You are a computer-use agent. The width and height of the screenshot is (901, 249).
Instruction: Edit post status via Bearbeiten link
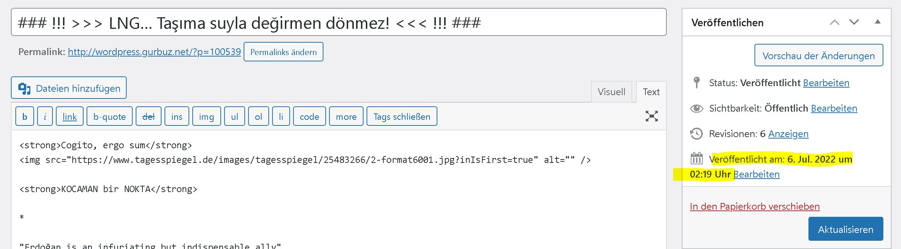point(826,83)
